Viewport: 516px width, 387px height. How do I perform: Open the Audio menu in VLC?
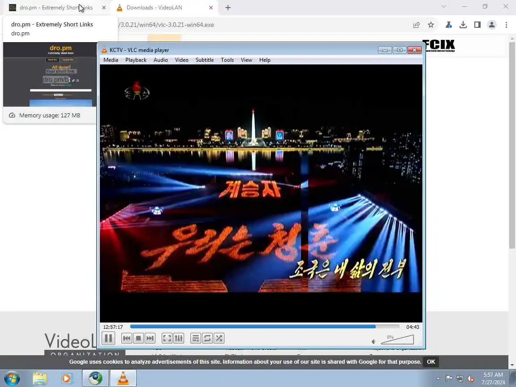(161, 60)
